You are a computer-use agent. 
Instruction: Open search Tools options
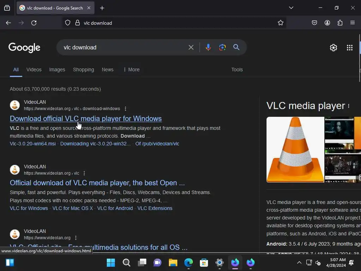tap(237, 70)
